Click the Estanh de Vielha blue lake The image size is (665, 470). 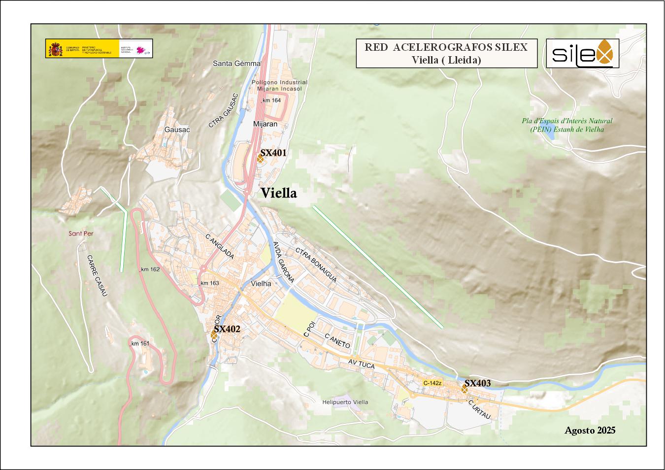pyautogui.click(x=550, y=134)
